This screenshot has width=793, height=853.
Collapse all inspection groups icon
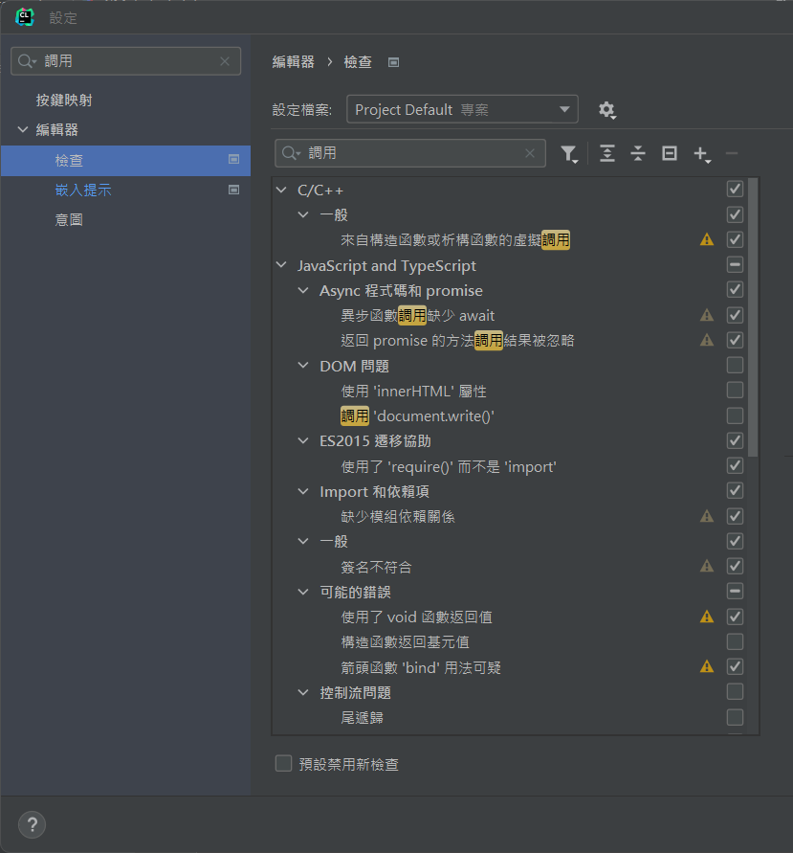638,153
